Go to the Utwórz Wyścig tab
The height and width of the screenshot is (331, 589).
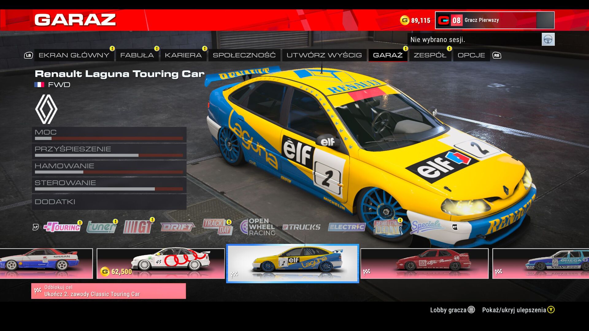click(x=324, y=55)
